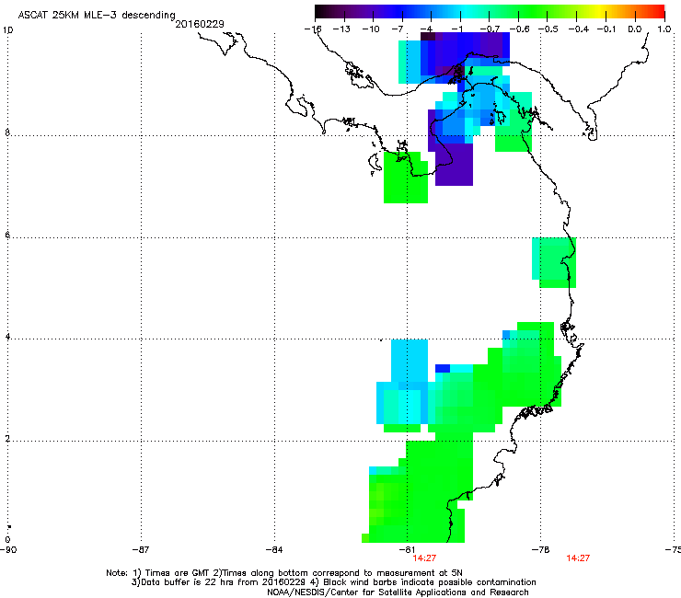The height and width of the screenshot is (598, 681).
Task: Click the latitude axis label '2'
Action: (x=7, y=438)
